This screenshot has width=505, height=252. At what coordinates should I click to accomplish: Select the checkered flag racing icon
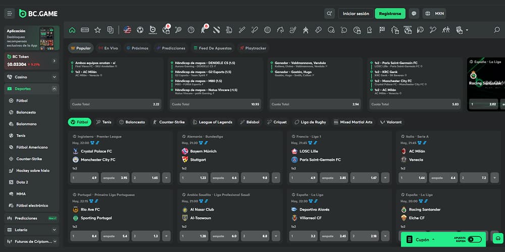click(x=382, y=30)
